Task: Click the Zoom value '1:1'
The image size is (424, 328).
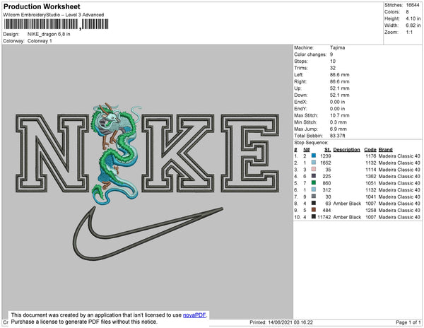Action: pos(409,33)
